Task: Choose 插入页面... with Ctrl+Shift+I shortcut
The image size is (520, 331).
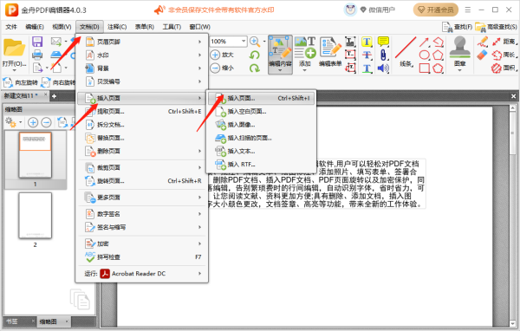Action: click(261, 98)
